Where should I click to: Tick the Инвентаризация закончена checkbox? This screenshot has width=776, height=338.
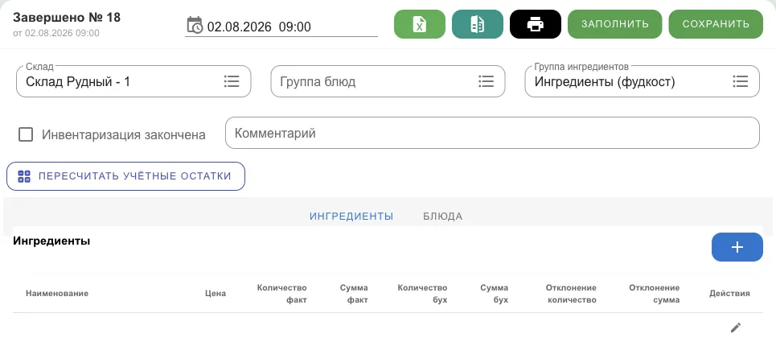click(26, 134)
